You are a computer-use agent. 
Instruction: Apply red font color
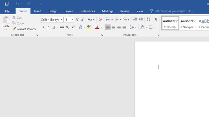[x=97, y=27]
